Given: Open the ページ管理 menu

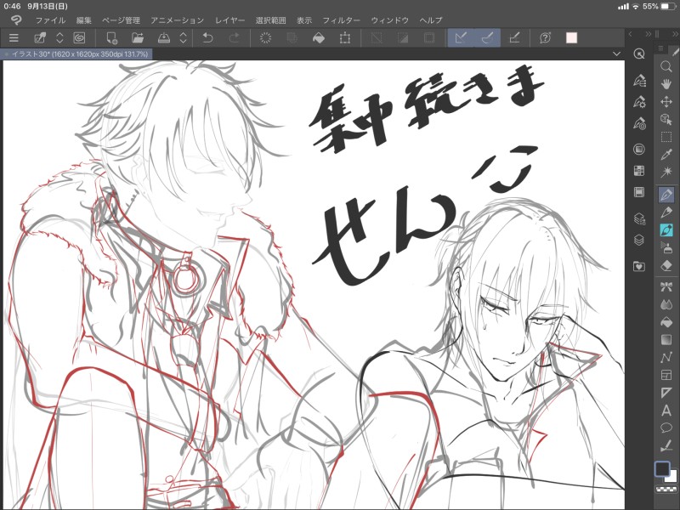Looking at the screenshot, I should 121,20.
